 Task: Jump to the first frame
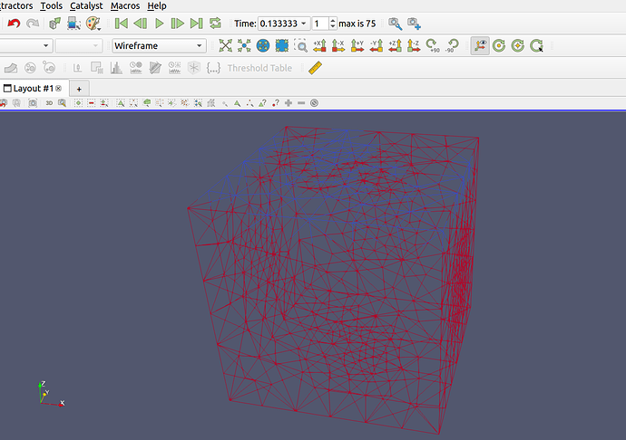coord(122,24)
